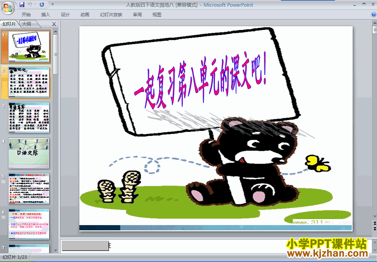Click the Save floppy disk icon

click(22, 4)
